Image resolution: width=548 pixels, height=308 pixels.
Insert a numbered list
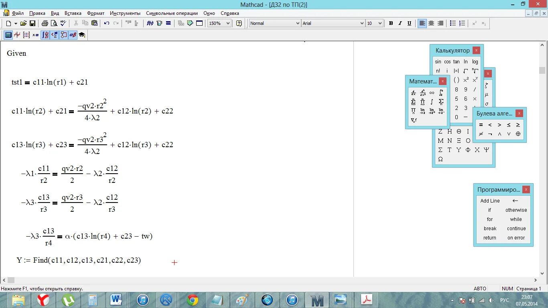462,23
